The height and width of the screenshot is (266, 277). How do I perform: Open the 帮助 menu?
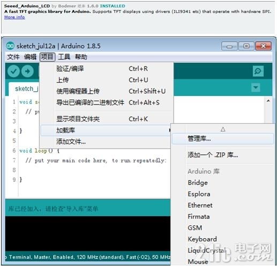tap(81, 57)
